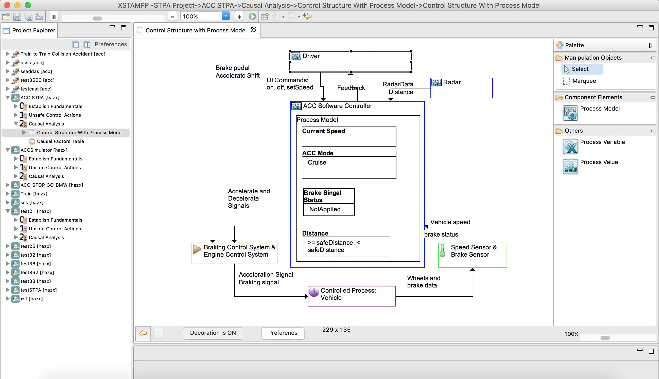Collapse all in Project Explorer
This screenshot has height=379, width=659.
[76, 44]
